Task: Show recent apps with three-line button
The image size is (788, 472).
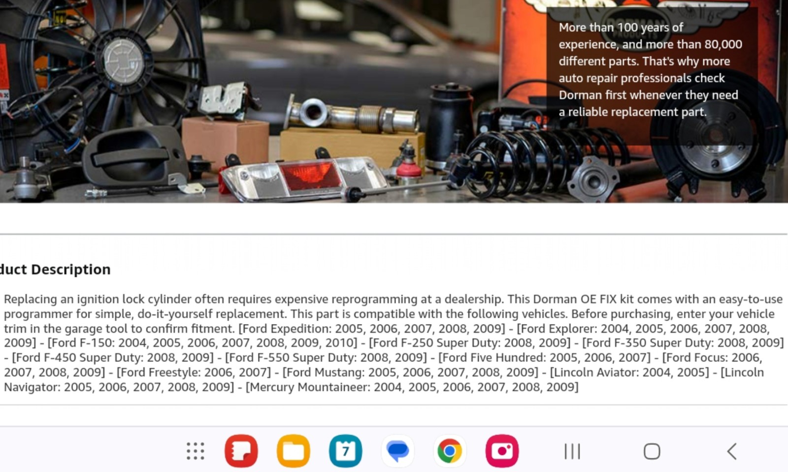Action: [x=572, y=451]
